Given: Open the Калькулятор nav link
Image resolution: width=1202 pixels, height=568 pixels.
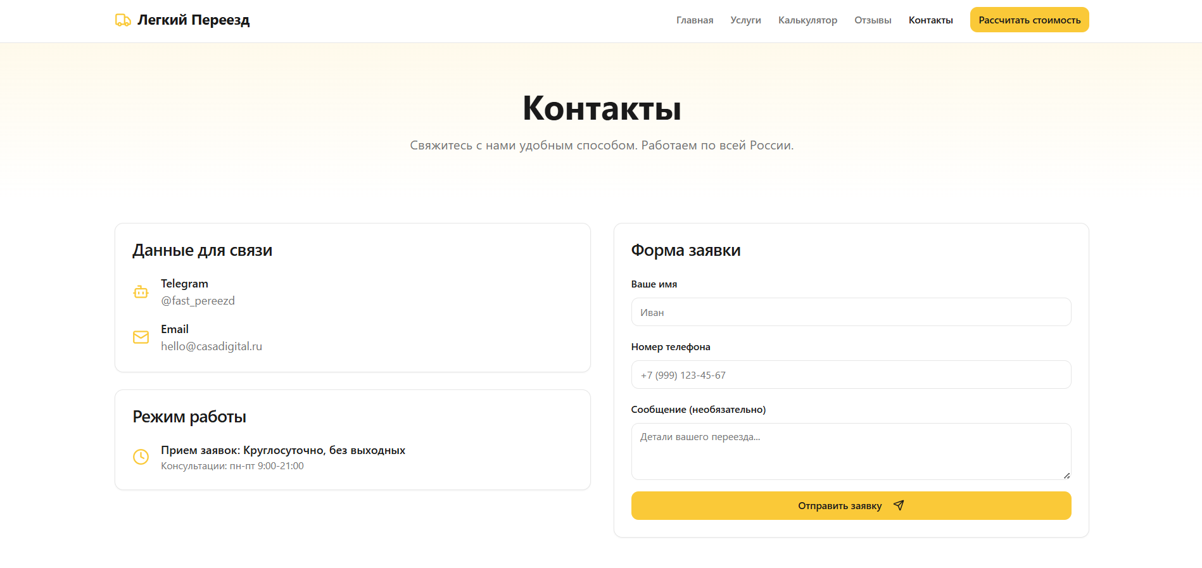Looking at the screenshot, I should point(807,20).
